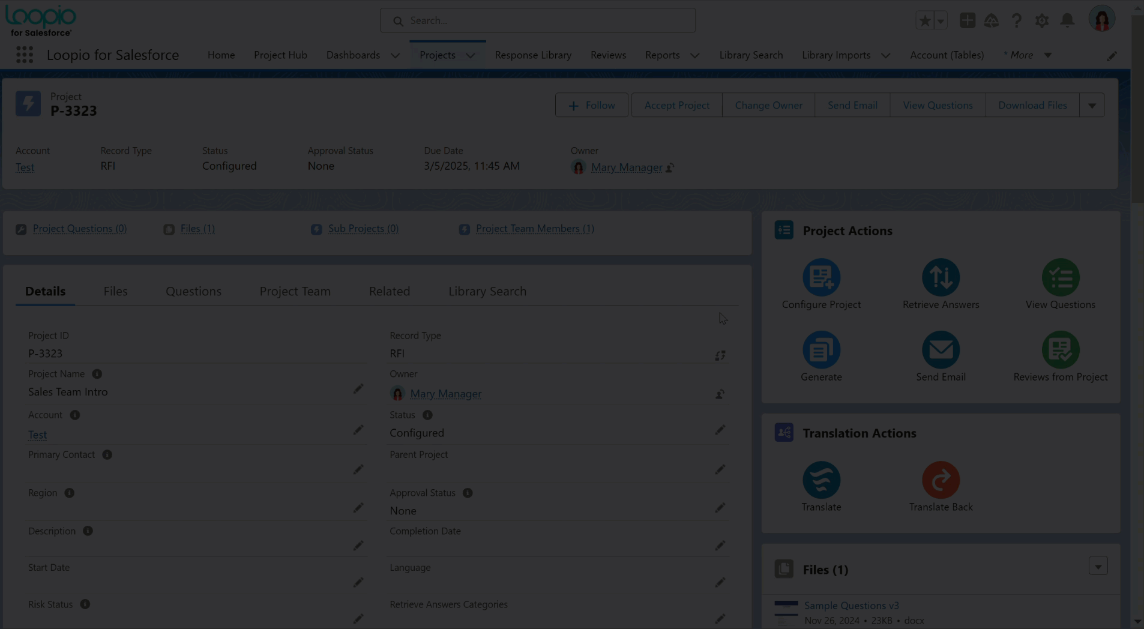Expand Dashboards nav dropdown chevron

[395, 55]
